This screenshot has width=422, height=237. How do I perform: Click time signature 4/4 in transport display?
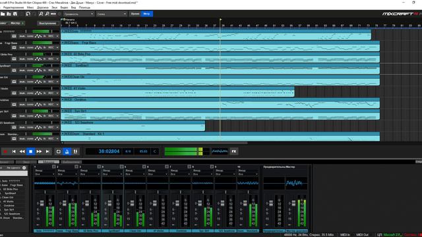[x=128, y=151]
